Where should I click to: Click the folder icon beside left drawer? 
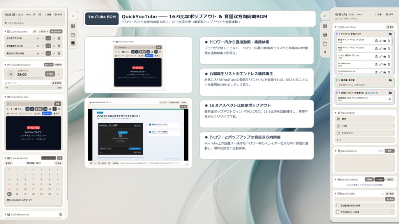[73, 35]
